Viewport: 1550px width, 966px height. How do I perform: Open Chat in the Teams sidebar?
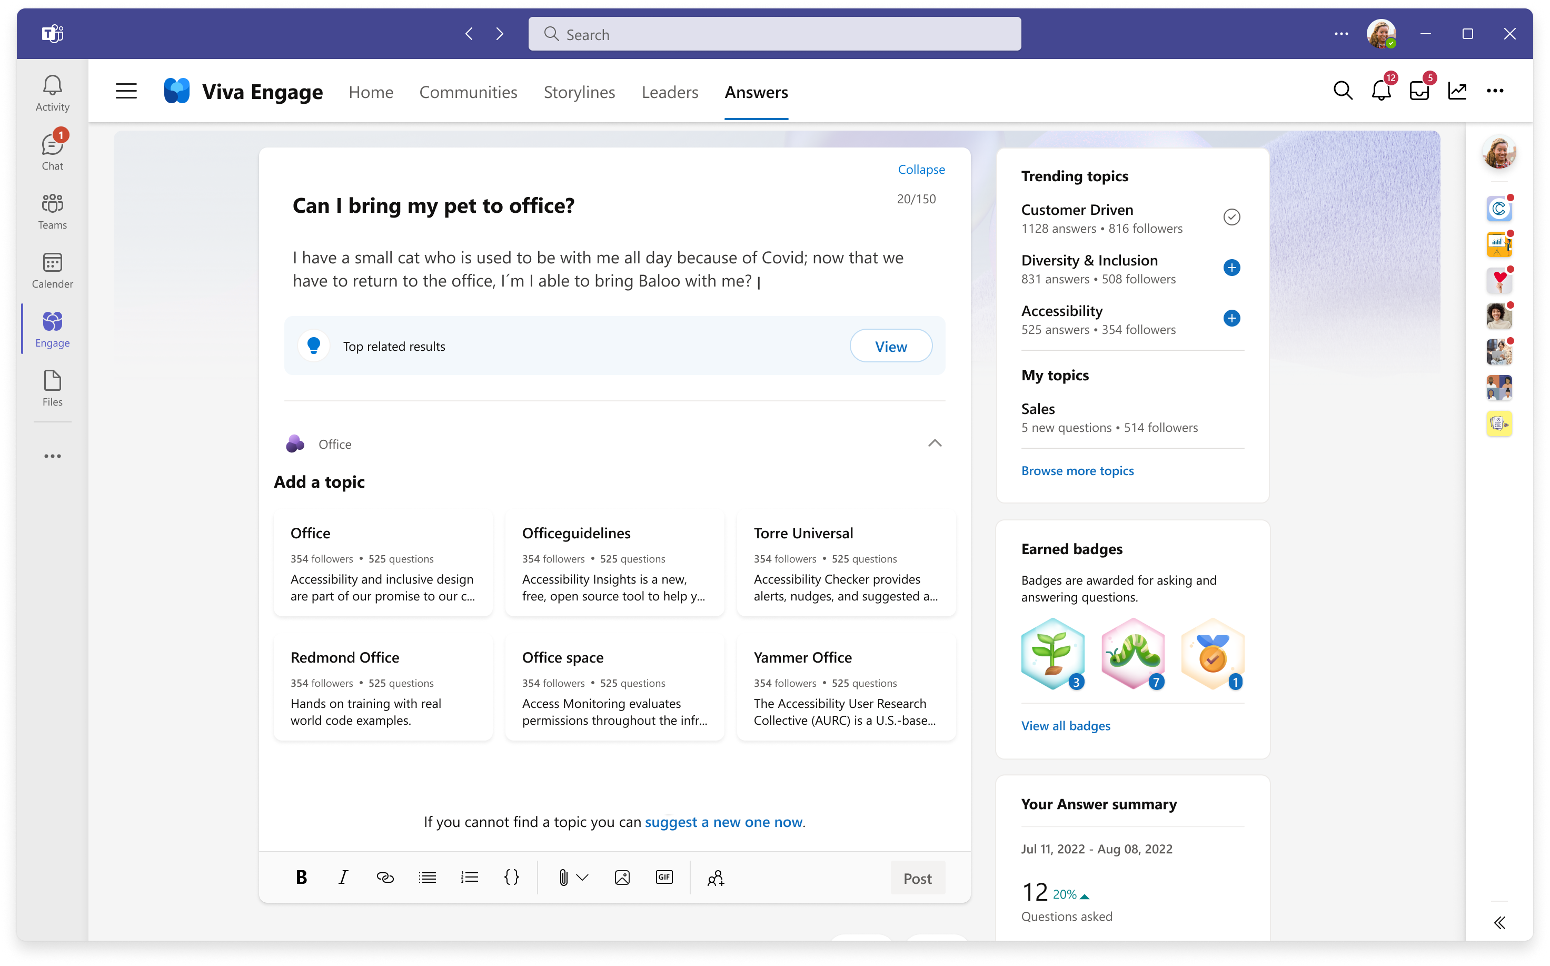[x=52, y=152]
